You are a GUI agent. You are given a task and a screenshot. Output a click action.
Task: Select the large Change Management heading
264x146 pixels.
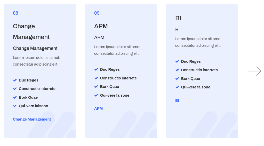(x=31, y=32)
